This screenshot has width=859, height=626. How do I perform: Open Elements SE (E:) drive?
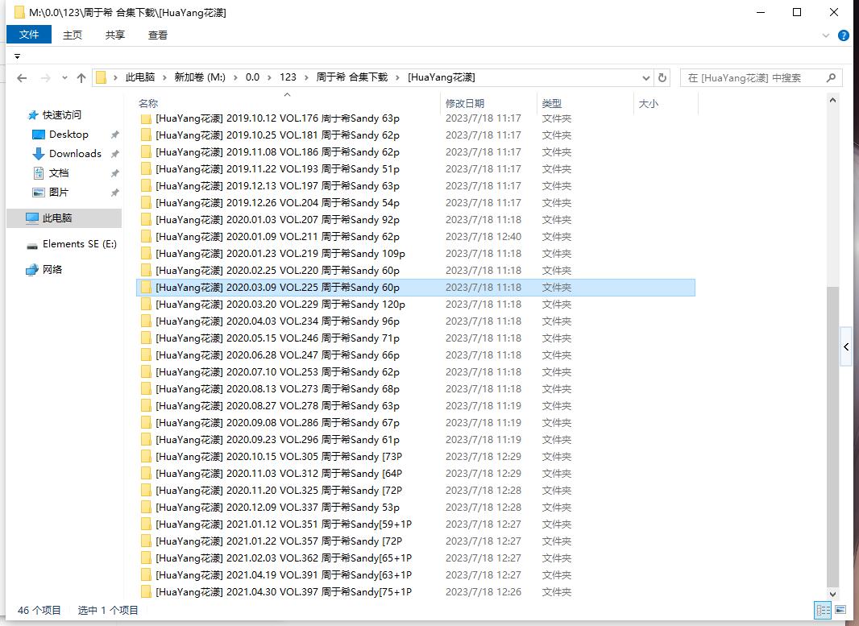80,244
